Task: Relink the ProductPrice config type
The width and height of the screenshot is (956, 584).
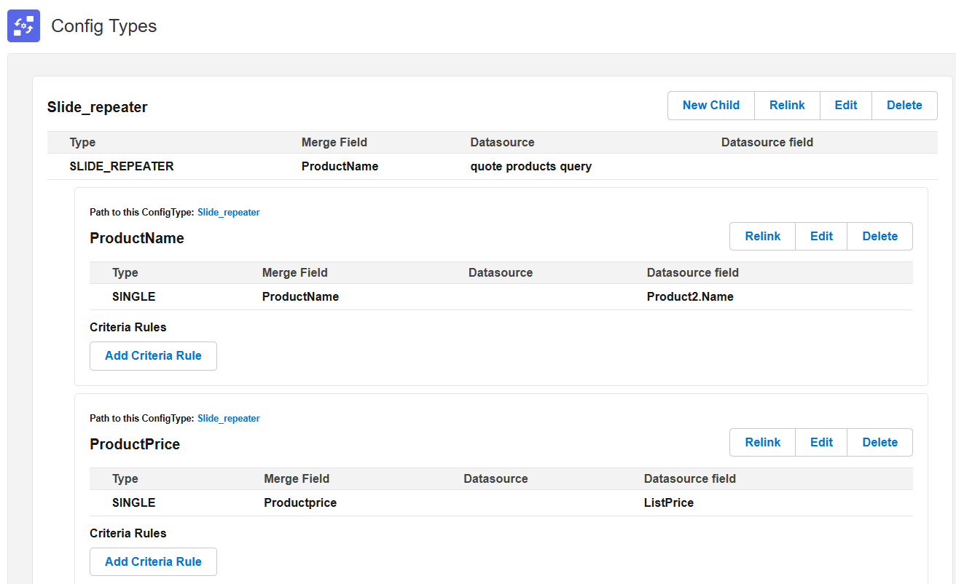Action: pyautogui.click(x=762, y=443)
